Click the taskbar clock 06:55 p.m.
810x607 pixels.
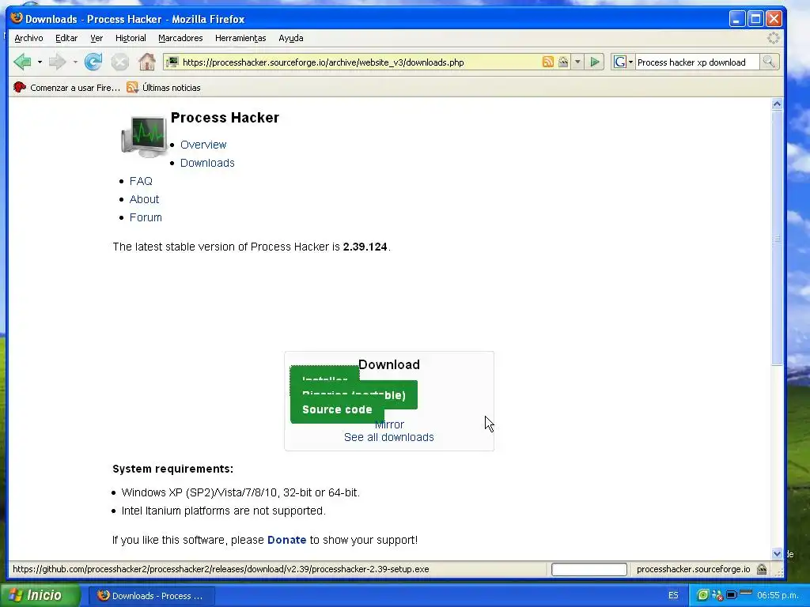[x=778, y=596]
